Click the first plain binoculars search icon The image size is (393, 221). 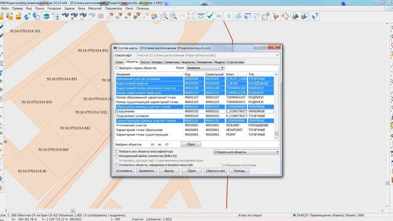[x=65, y=16]
